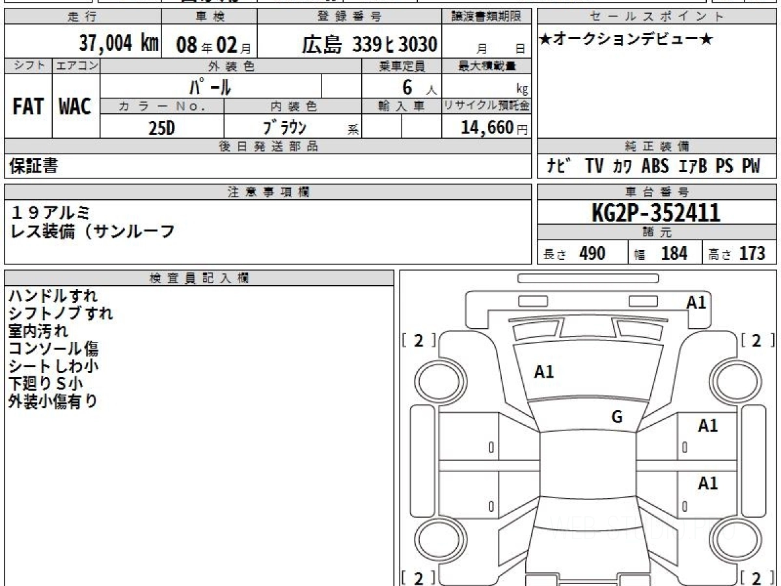Select inspector note シートしわ小
The image size is (781, 586).
[x=53, y=366]
